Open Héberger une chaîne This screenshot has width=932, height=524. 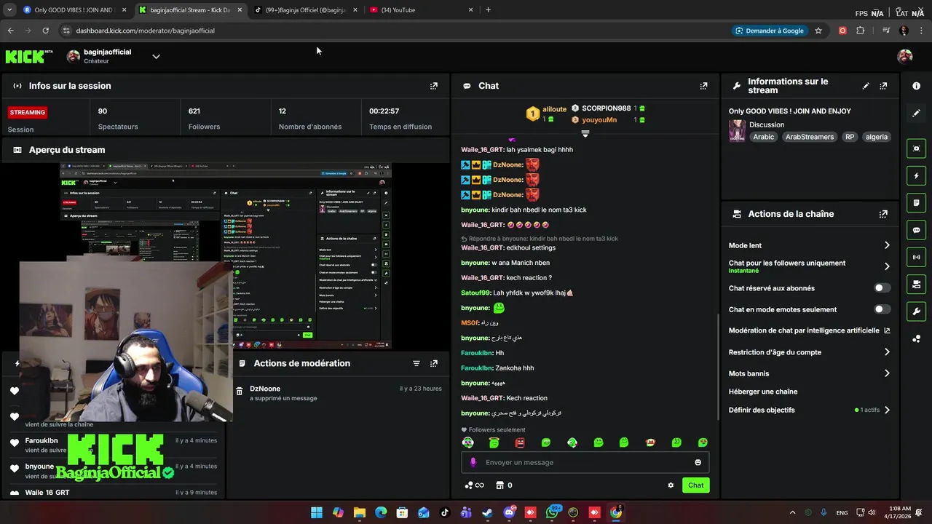click(763, 392)
